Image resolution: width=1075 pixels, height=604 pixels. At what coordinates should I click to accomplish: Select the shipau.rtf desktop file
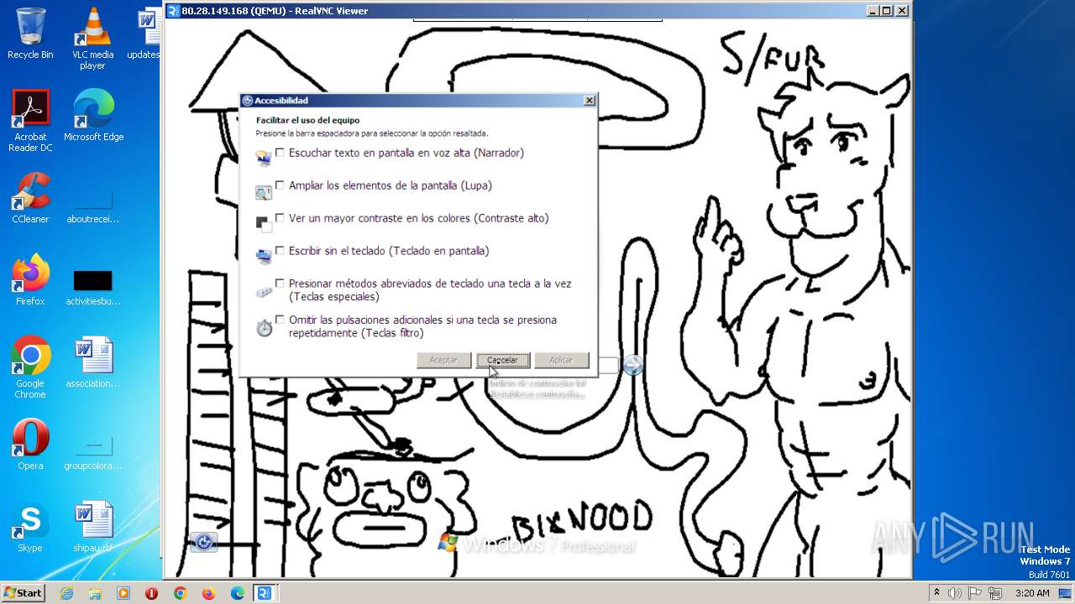(x=92, y=528)
